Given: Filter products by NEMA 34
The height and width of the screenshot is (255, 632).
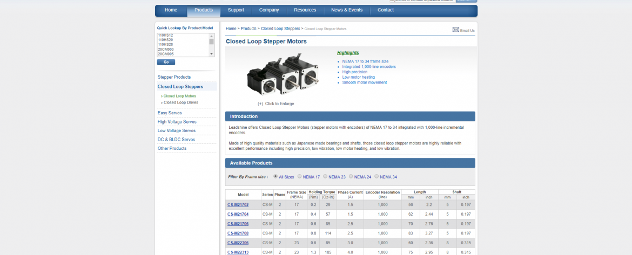Looking at the screenshot, I should 376,176.
